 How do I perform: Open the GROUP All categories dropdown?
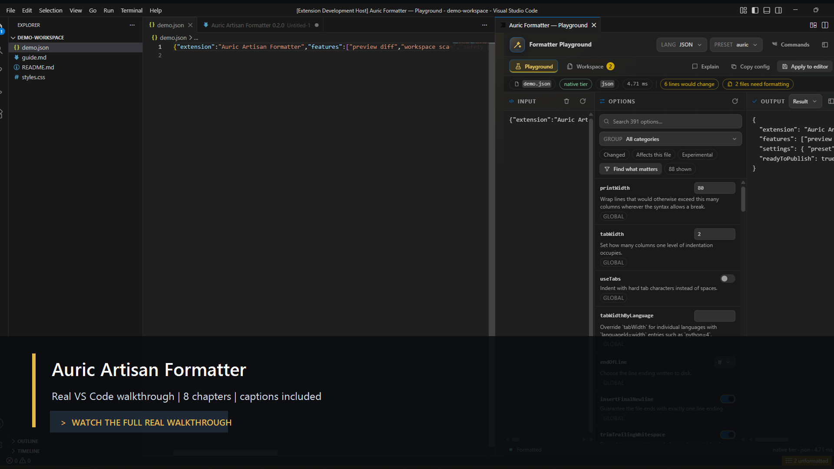pyautogui.click(x=670, y=139)
